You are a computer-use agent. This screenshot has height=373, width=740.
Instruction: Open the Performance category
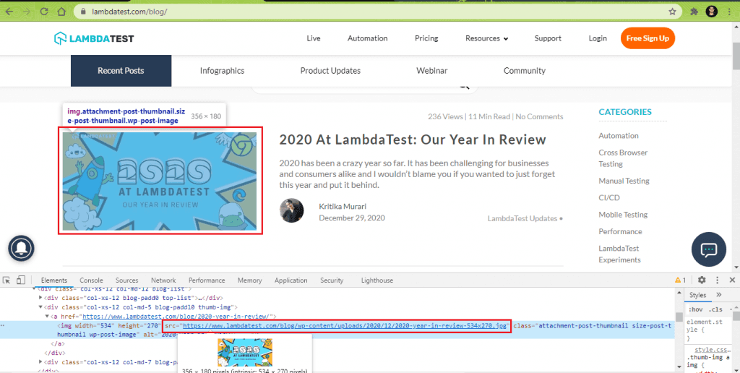pos(620,231)
